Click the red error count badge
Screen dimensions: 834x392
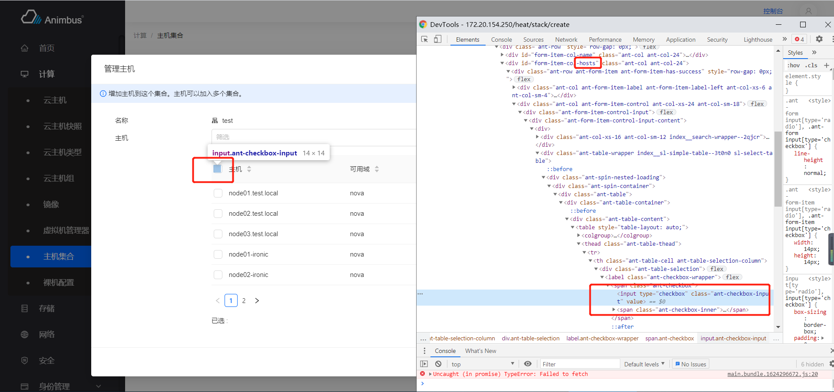799,40
